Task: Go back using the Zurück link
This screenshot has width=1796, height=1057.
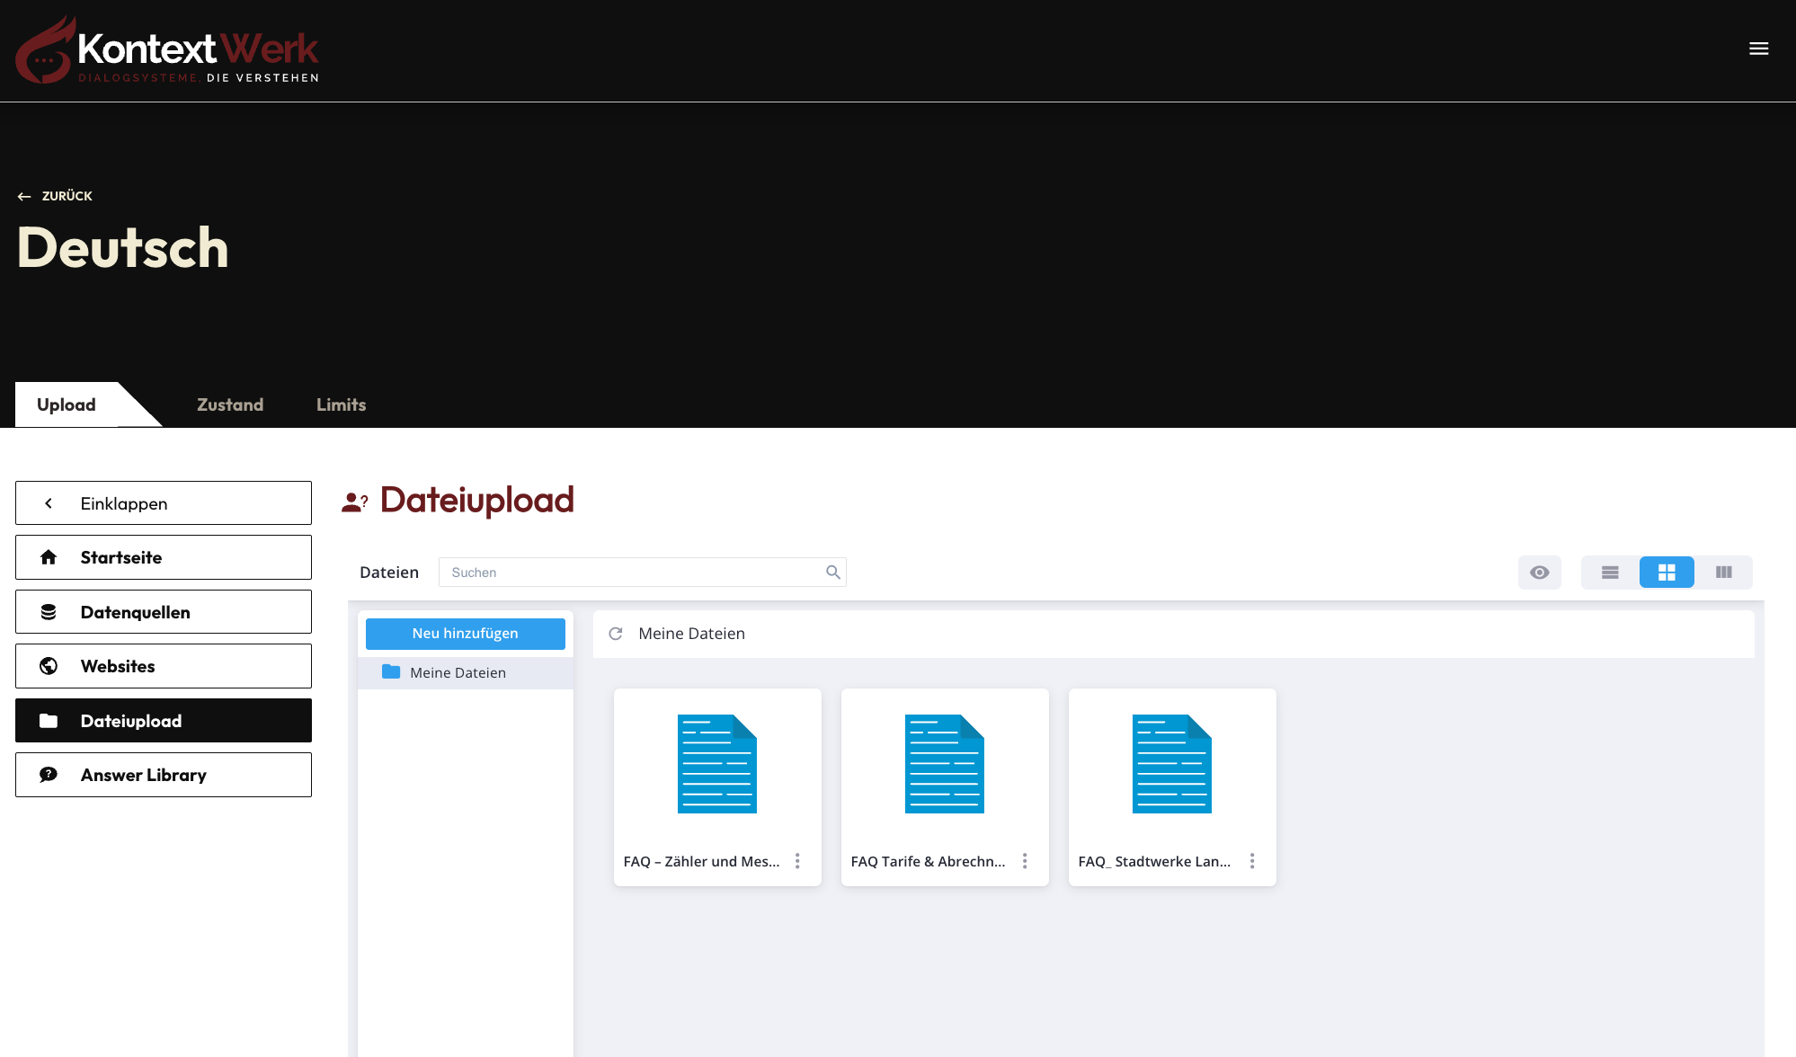Action: [54, 195]
